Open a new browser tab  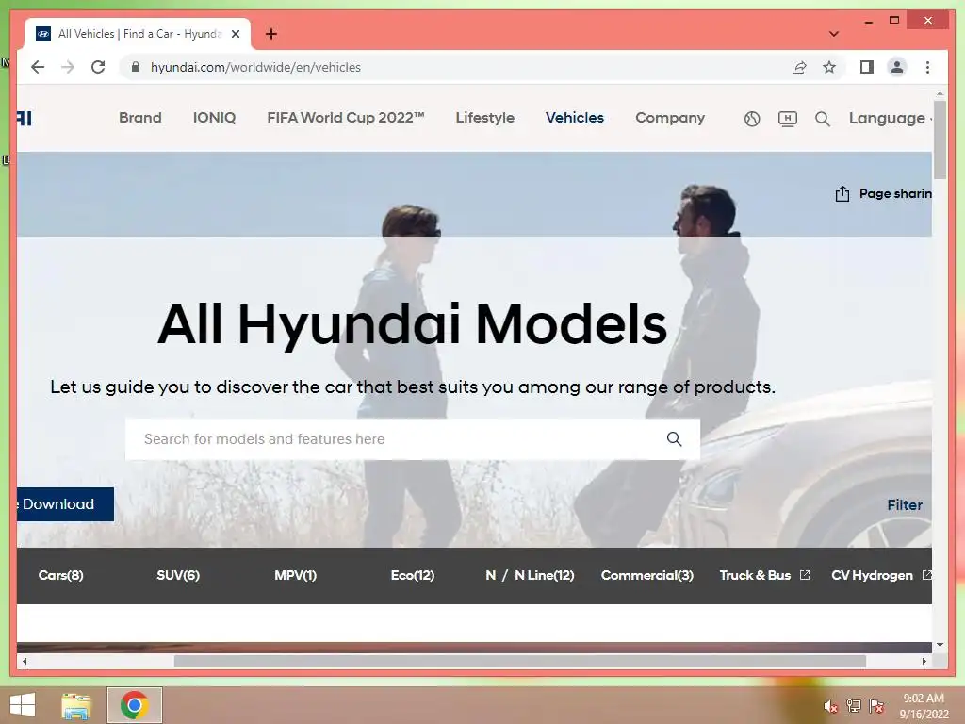coord(270,34)
